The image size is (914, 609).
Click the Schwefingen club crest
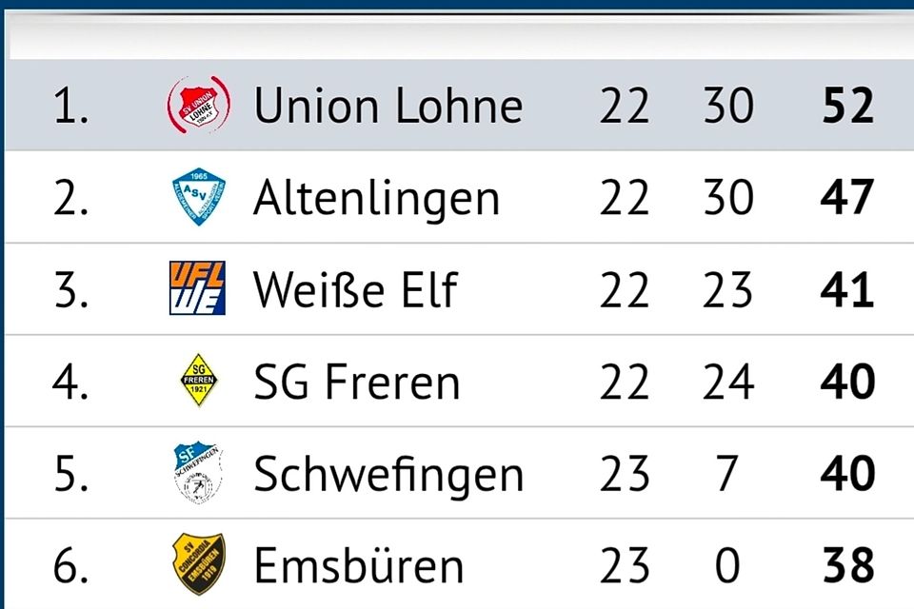point(199,474)
